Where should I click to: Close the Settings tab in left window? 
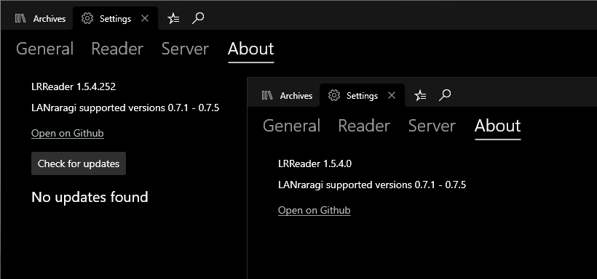click(145, 18)
